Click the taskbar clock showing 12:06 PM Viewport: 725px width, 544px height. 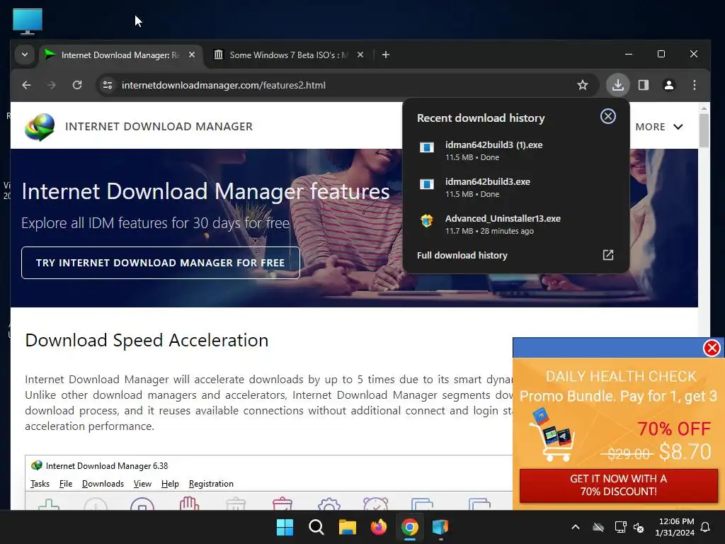tap(675, 527)
